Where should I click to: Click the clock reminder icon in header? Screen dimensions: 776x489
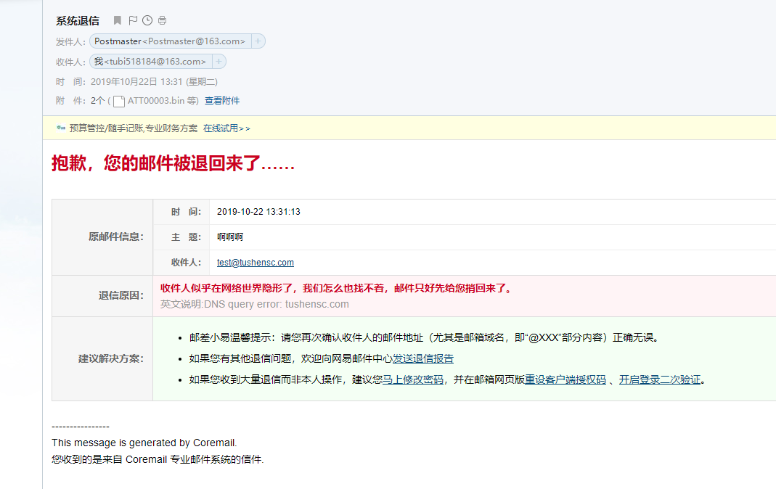(x=147, y=20)
